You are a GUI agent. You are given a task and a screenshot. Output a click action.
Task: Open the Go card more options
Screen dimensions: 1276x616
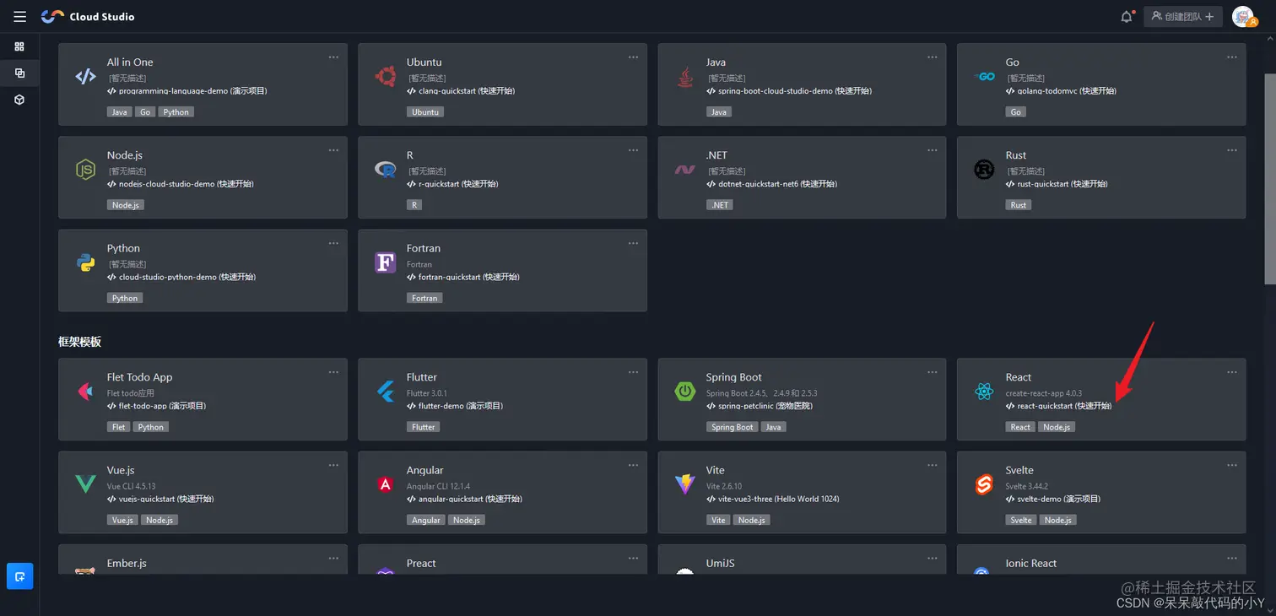tap(1232, 57)
